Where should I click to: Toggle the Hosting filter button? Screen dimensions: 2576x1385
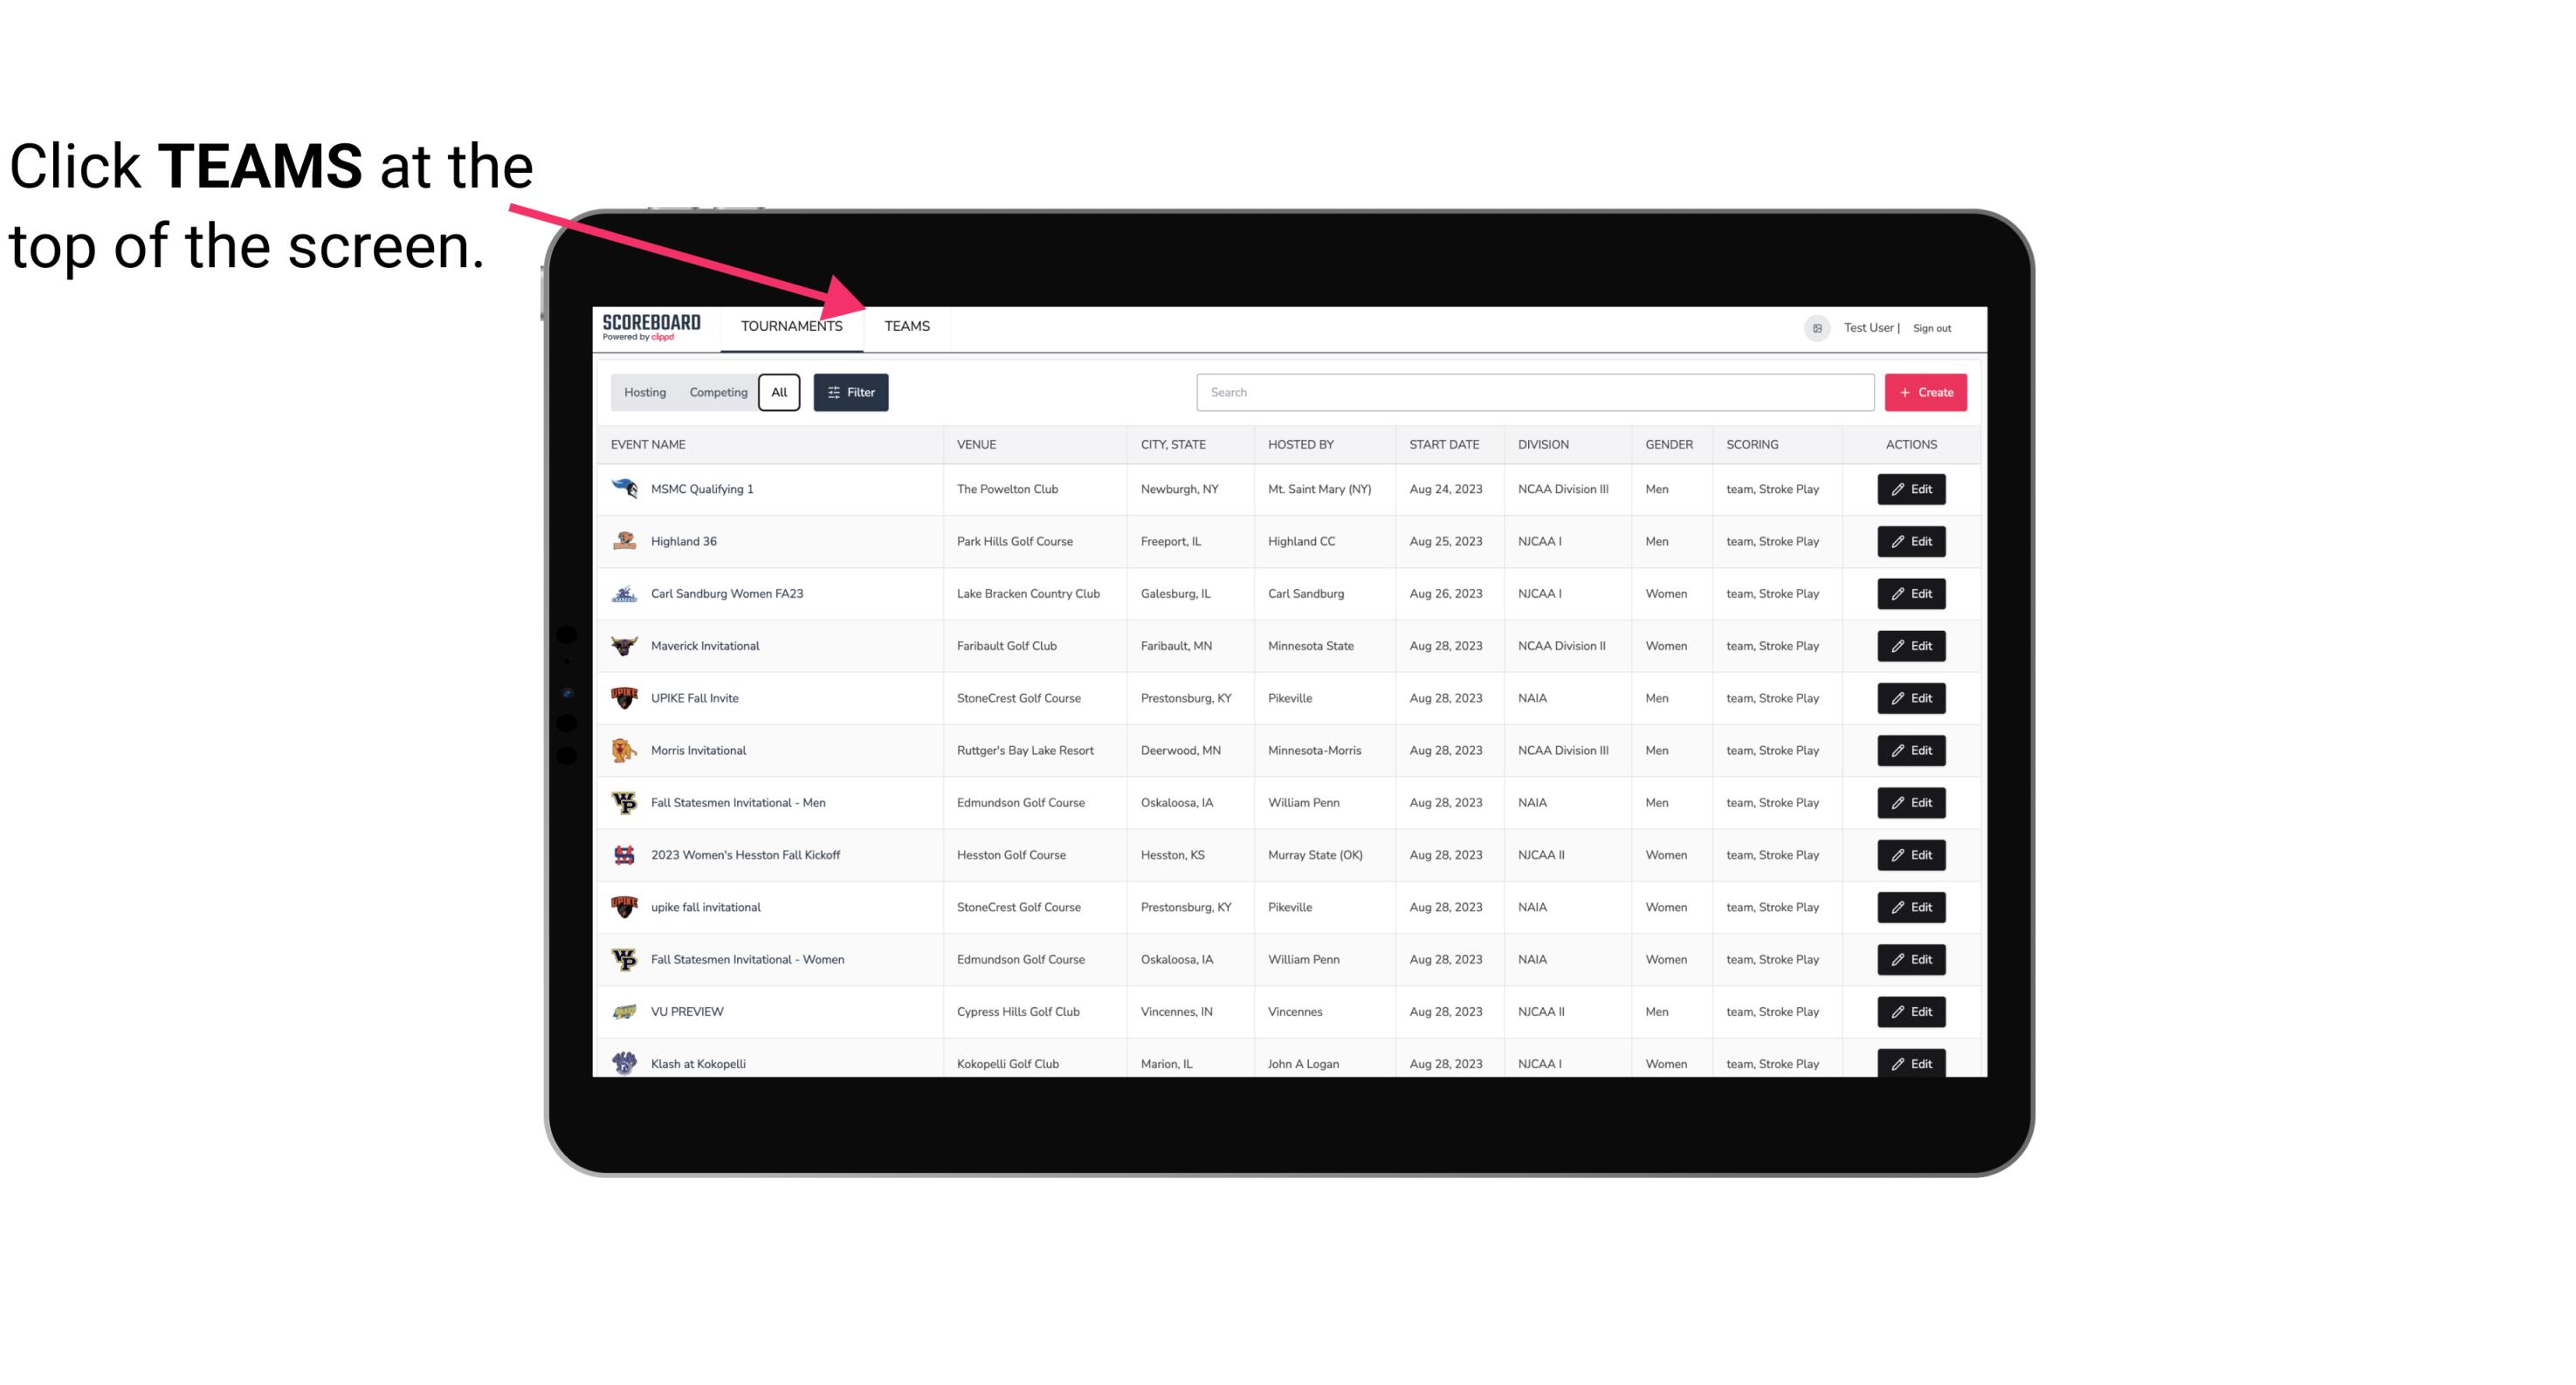click(x=644, y=393)
